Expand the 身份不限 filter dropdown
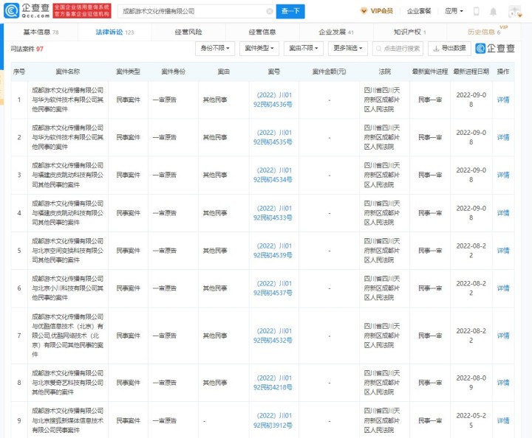 (x=215, y=49)
